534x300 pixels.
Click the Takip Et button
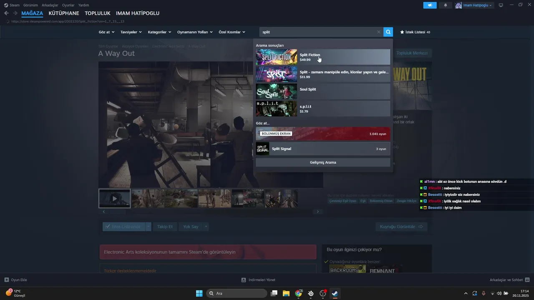pyautogui.click(x=165, y=227)
